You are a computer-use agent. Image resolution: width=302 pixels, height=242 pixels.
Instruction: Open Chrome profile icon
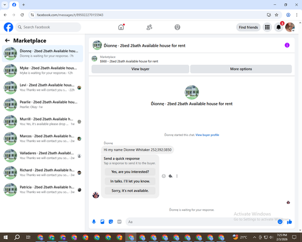(288, 15)
